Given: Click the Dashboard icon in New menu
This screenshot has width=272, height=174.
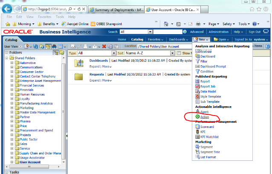Looking at the screenshot, I should point(197,56).
